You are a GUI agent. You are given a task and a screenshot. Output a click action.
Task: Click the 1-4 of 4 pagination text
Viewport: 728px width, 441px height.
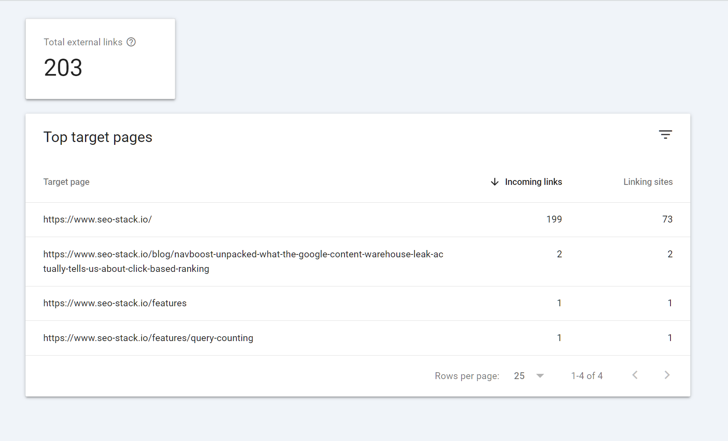(587, 376)
